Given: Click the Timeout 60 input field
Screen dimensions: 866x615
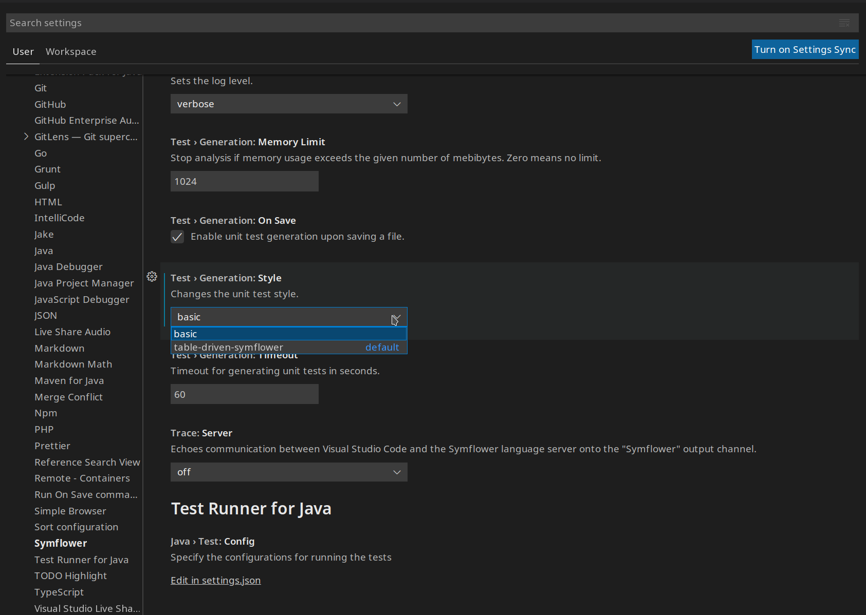Looking at the screenshot, I should (x=245, y=394).
